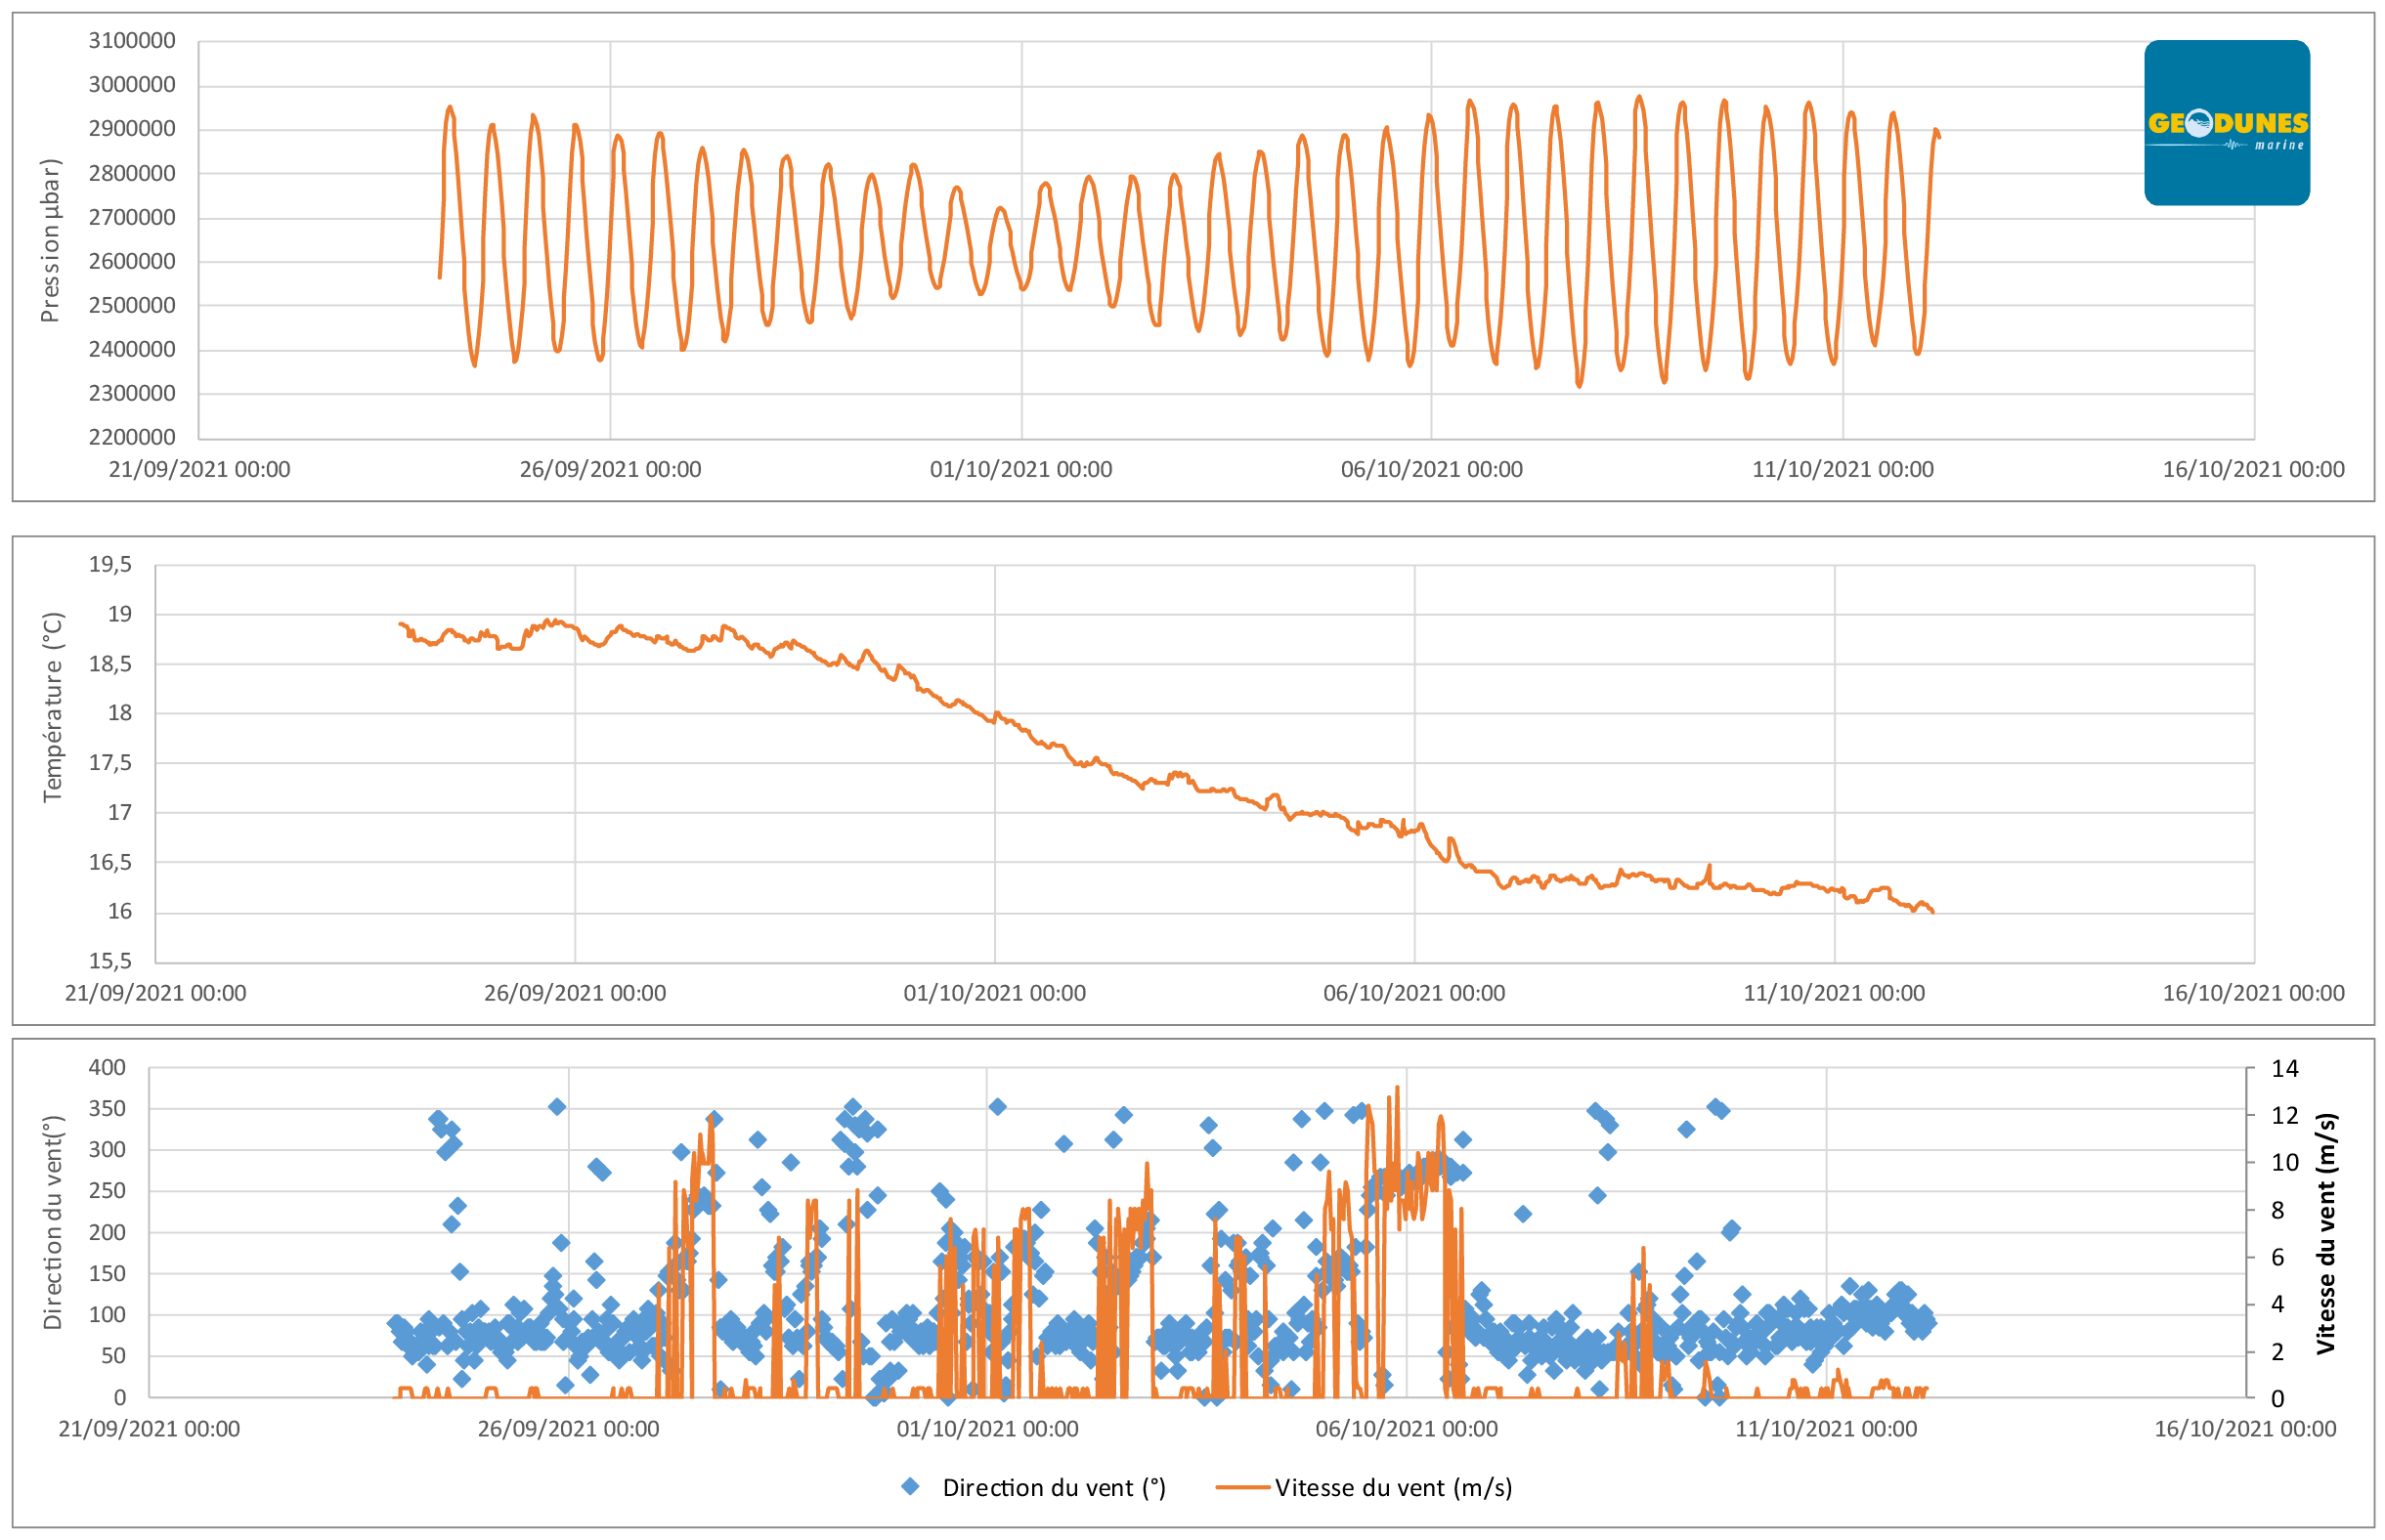Screen dimensions: 2385x1540
Task: Select the 6 wind speed tick label
Action: pos(2278,1257)
